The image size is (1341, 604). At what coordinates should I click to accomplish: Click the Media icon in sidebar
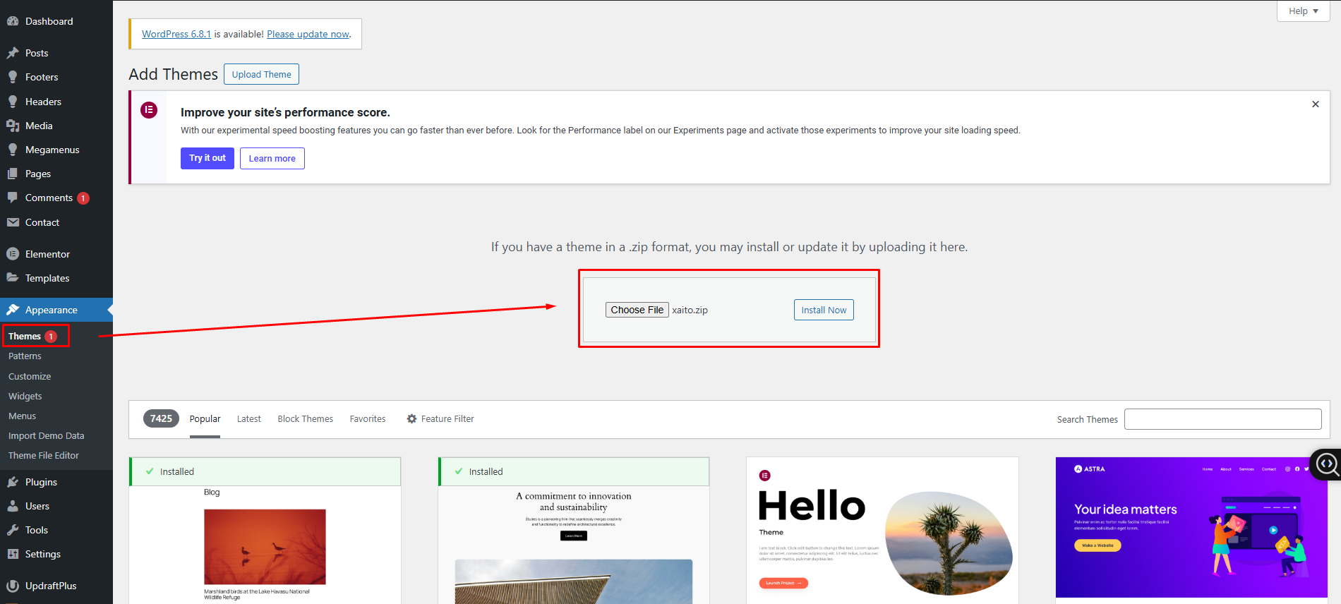[x=13, y=126]
